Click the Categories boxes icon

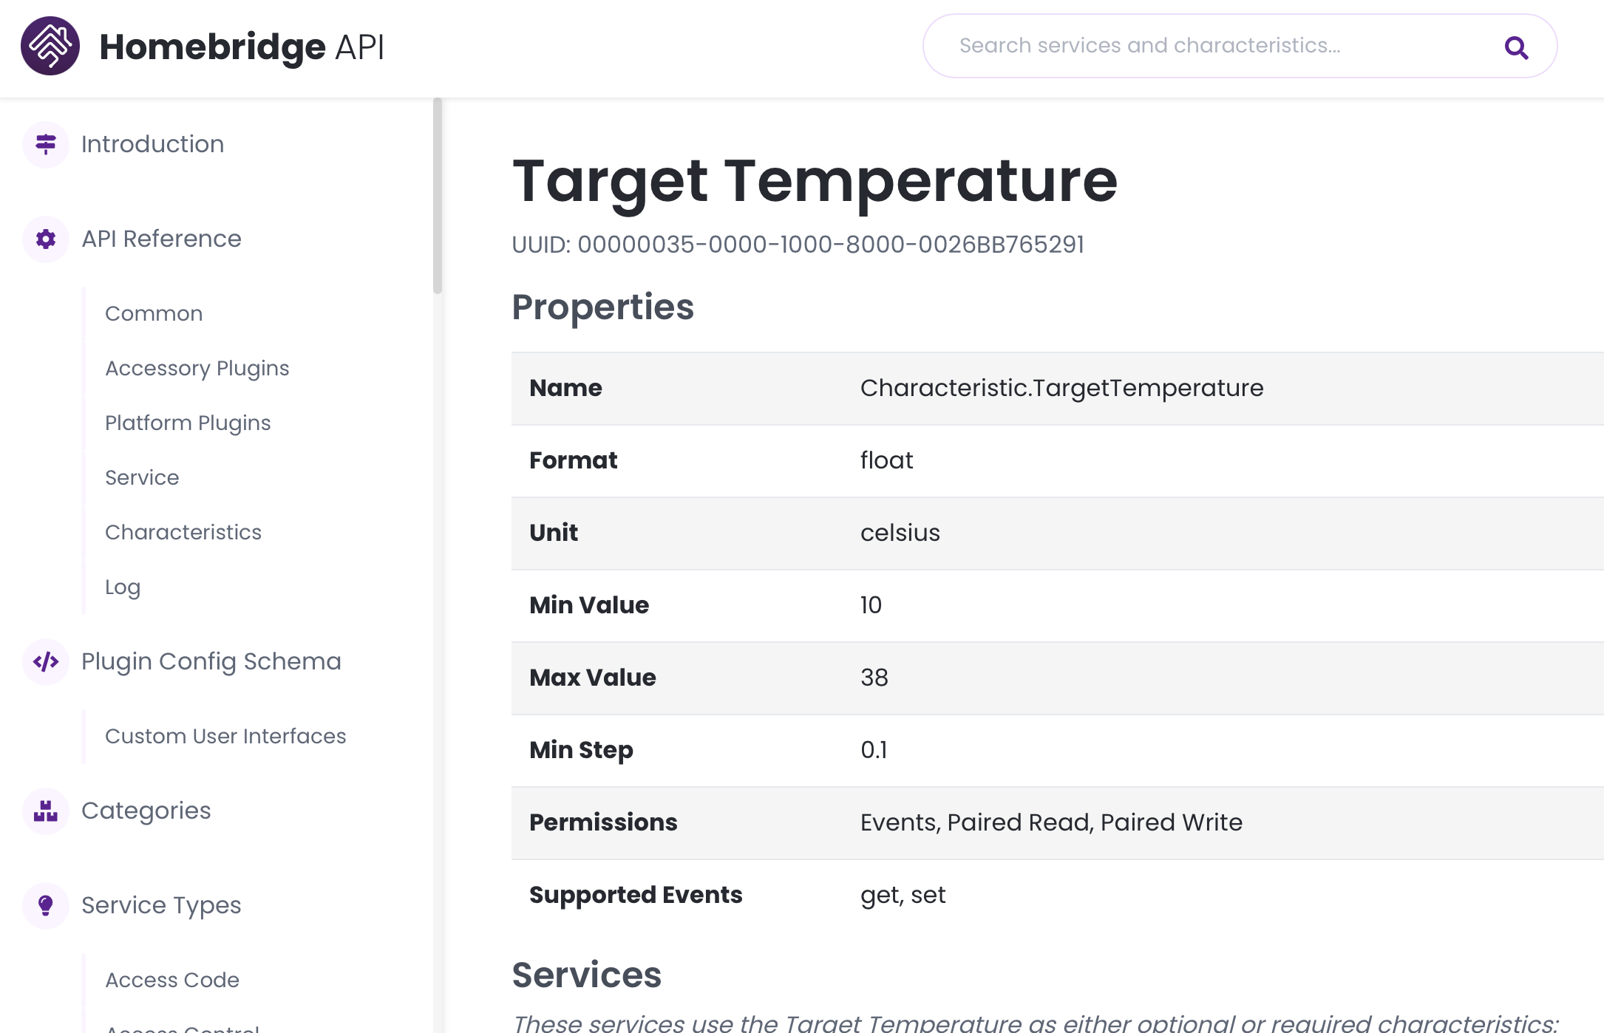(x=46, y=811)
